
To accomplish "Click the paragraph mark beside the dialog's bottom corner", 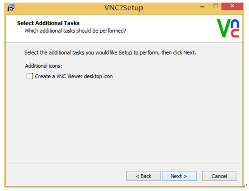I will pyautogui.click(x=246, y=185).
